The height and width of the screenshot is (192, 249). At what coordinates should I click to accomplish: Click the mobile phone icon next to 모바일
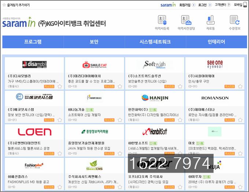tap(245, 5)
